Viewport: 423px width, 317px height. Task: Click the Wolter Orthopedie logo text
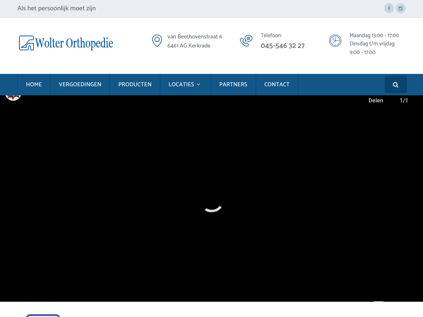74,43
